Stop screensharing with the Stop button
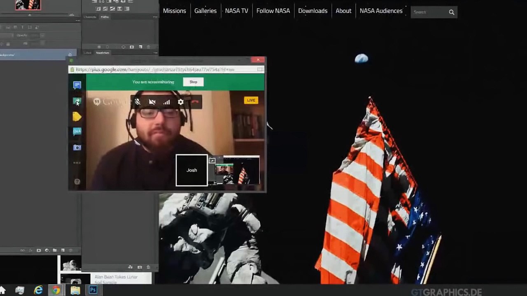The image size is (527, 296). pyautogui.click(x=194, y=82)
